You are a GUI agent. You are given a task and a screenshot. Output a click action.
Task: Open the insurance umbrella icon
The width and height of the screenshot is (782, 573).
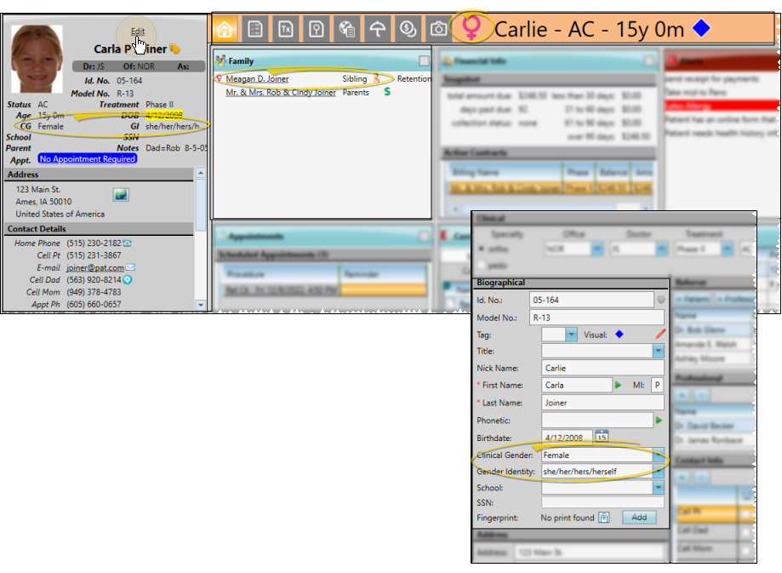point(377,29)
